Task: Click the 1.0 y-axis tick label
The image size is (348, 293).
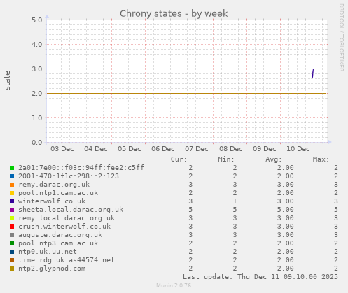Action: (37, 118)
